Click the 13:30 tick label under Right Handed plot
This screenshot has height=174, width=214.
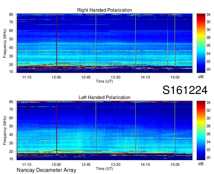[x=115, y=77]
